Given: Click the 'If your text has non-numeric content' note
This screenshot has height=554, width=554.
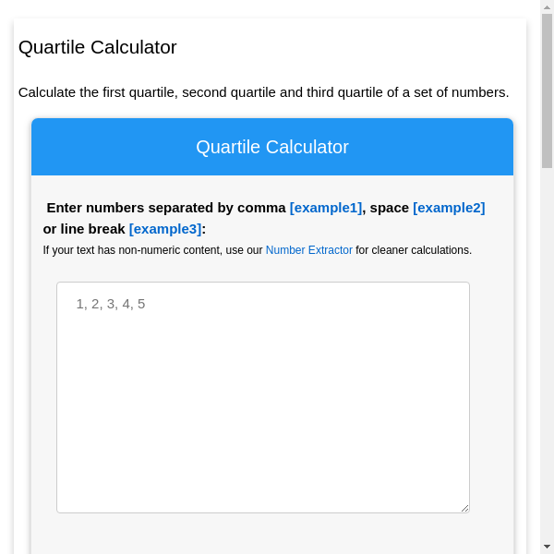Looking at the screenshot, I should click(152, 250).
